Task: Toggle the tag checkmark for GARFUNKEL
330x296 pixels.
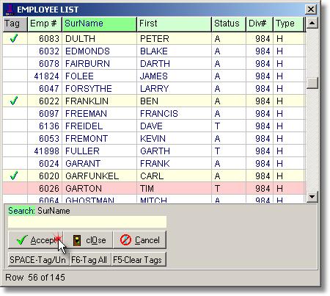Action: tap(14, 176)
